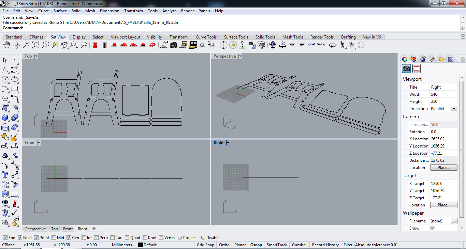The width and height of the screenshot is (466, 249).
Task: Click the black Default layer color swatch
Action: (x=140, y=245)
